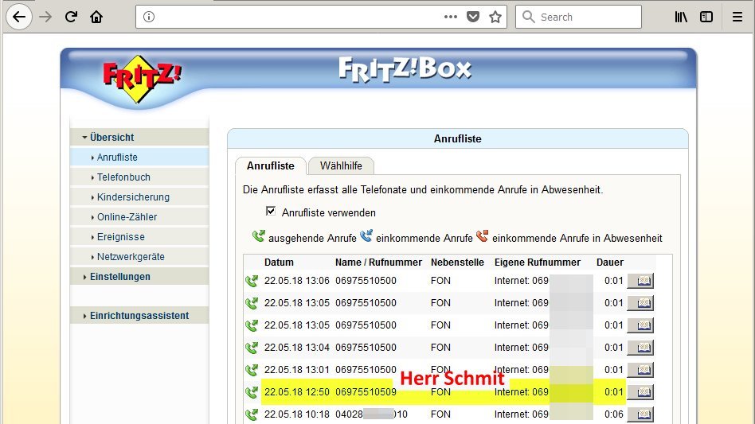Screen dimensions: 755x424
Task: Open Kindersicherung in the sidebar
Action: pos(139,197)
